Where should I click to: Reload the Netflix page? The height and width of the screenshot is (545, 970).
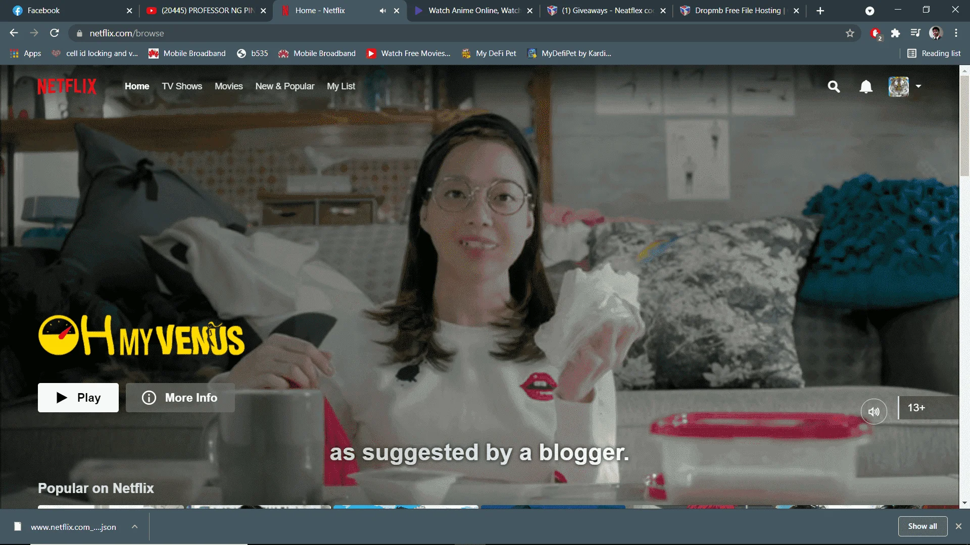pos(55,33)
